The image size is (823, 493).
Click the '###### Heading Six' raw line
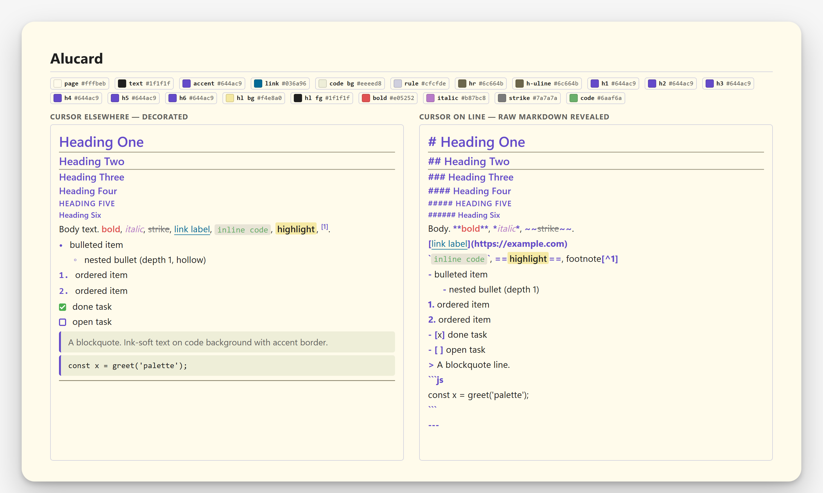(x=464, y=215)
